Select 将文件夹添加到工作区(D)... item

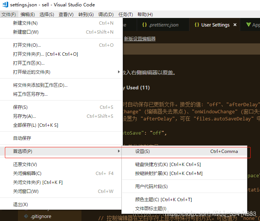61,85
